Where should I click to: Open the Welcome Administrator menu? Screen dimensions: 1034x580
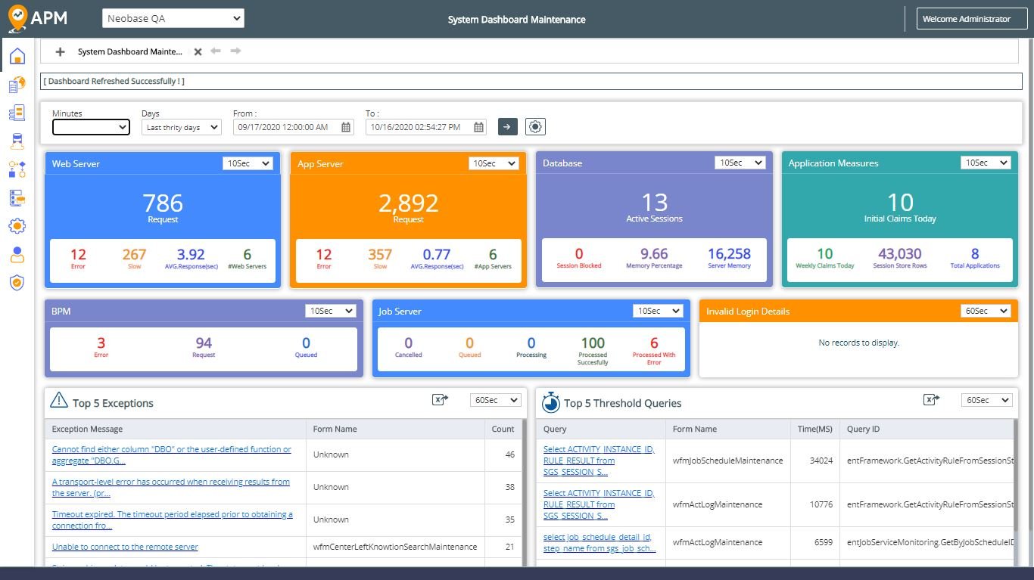pos(971,17)
